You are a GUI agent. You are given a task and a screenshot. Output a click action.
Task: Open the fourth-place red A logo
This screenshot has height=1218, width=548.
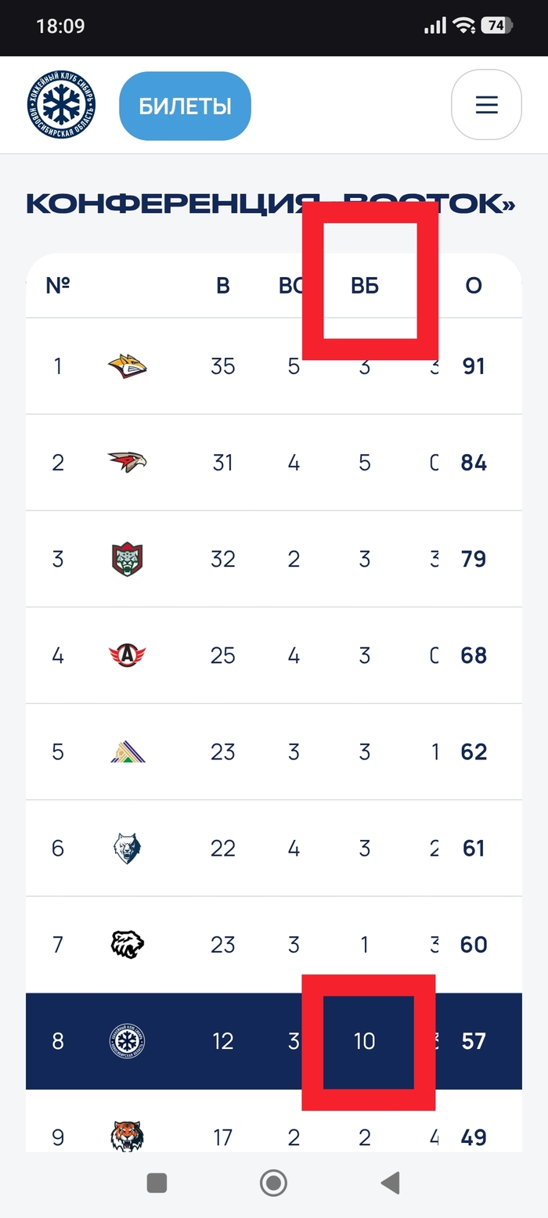[x=128, y=655]
